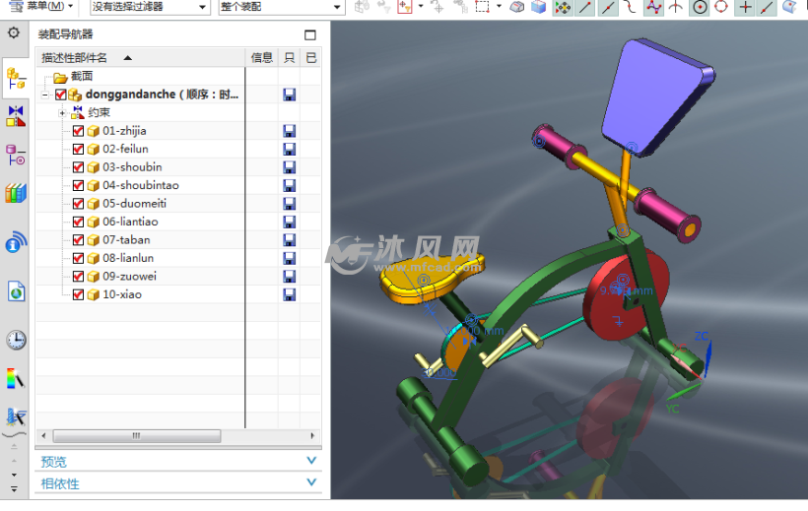Open the History clock icon in sidebar

coord(16,340)
